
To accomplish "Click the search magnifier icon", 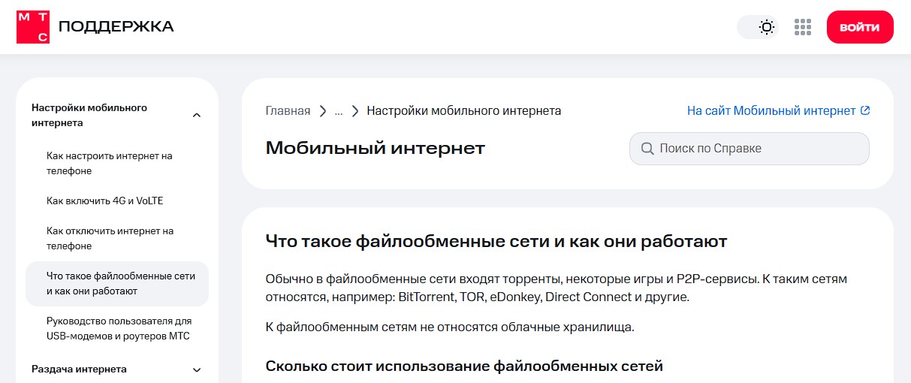I will 647,149.
